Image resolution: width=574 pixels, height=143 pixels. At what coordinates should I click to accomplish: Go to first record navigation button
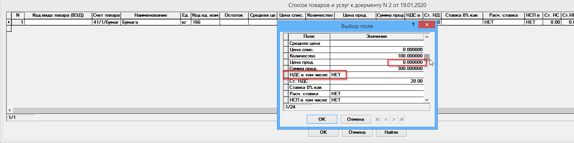pos(378,119)
